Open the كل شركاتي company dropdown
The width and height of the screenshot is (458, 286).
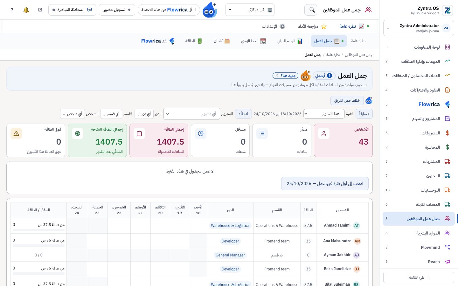pyautogui.click(x=250, y=10)
